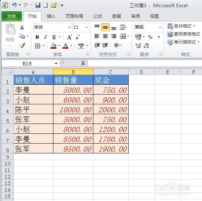202x201 pixels.
Task: Click the 套用表格格式 button
Action: pos(183,34)
